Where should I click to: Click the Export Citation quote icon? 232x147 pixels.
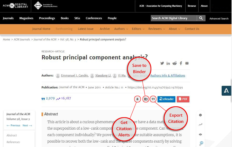(x=153, y=99)
